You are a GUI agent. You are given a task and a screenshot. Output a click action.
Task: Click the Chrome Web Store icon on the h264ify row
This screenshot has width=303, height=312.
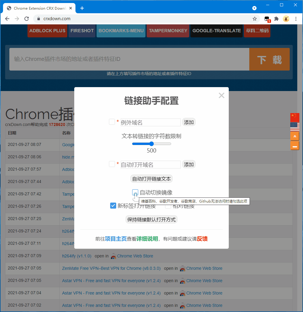[x=113, y=256]
